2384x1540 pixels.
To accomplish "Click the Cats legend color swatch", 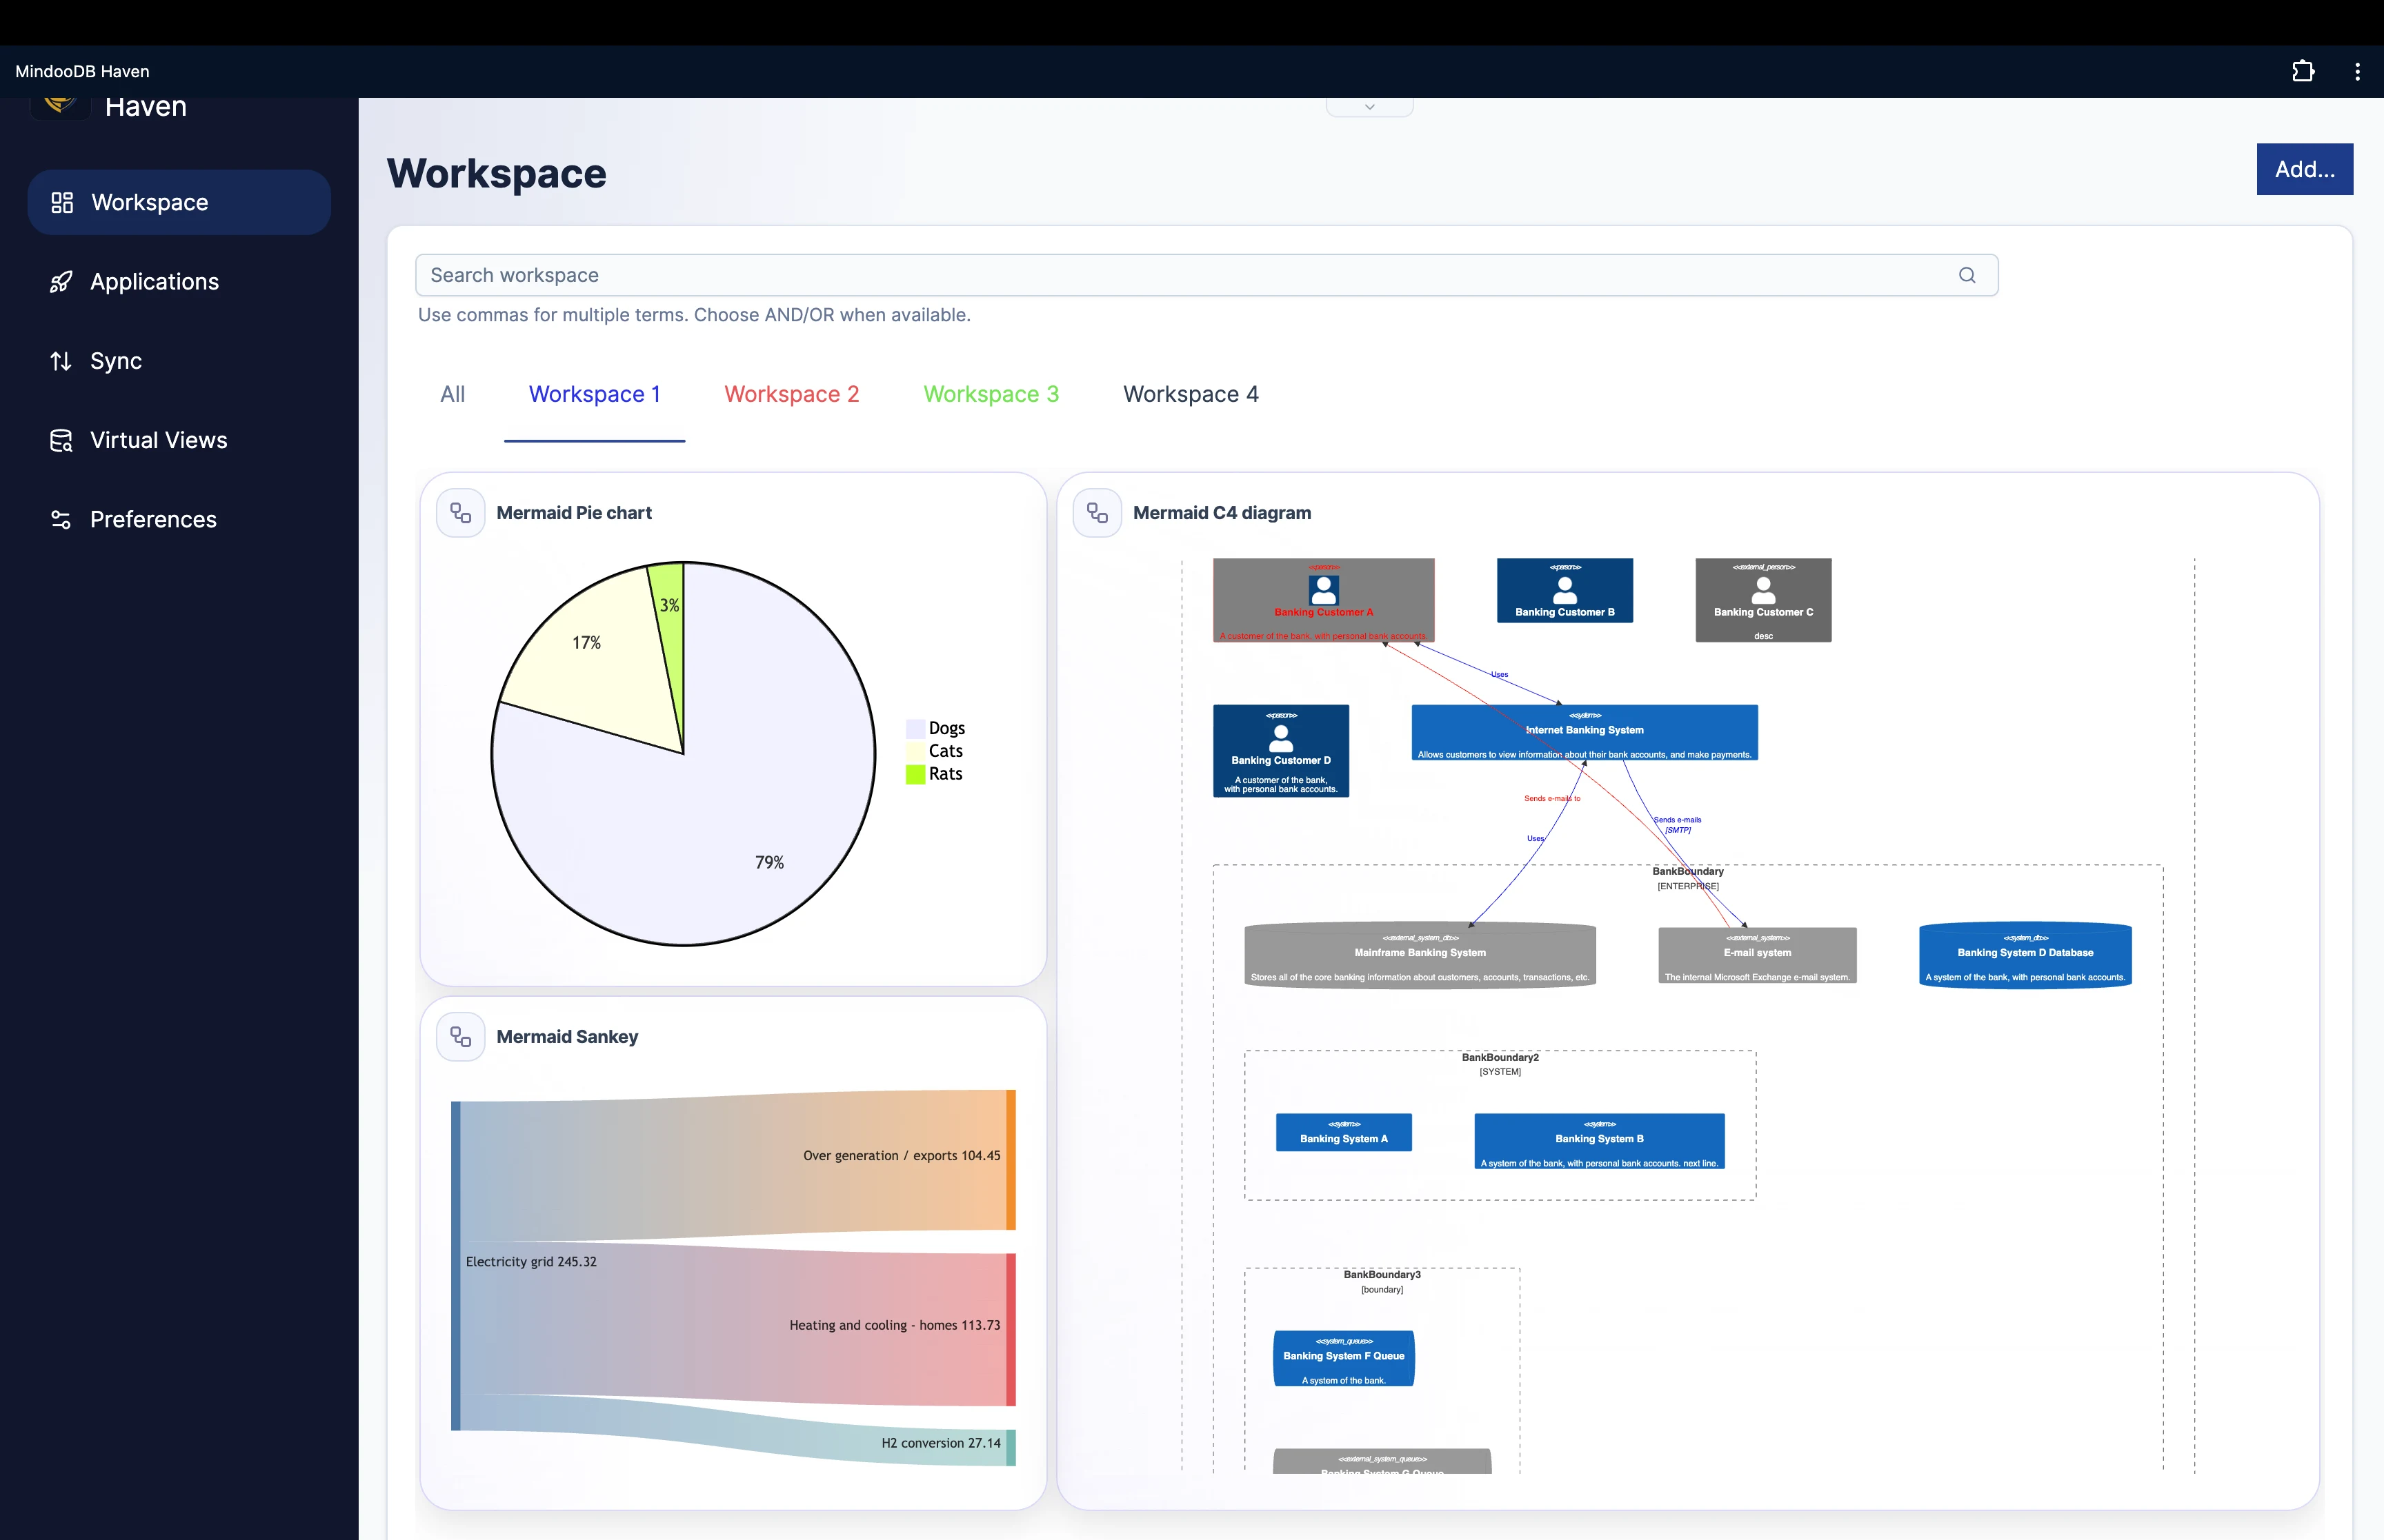I will (x=915, y=750).
